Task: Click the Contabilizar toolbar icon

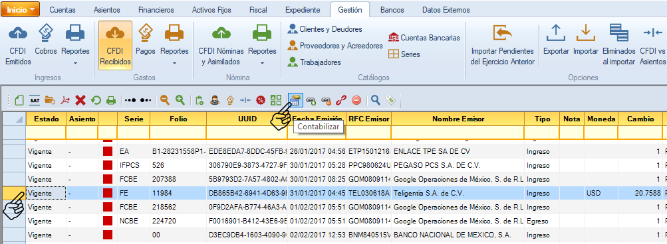Action: coord(295,100)
